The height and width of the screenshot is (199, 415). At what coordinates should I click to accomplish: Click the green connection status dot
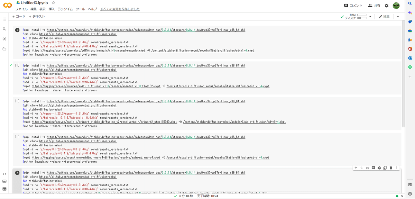(397, 196)
